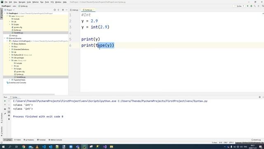264x149 pixels.
Task: Collapse the FirstProject root node
Action: 5,13
